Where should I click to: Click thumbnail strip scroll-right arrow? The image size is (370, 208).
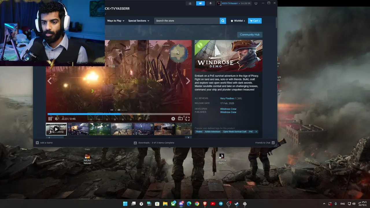tap(188, 138)
